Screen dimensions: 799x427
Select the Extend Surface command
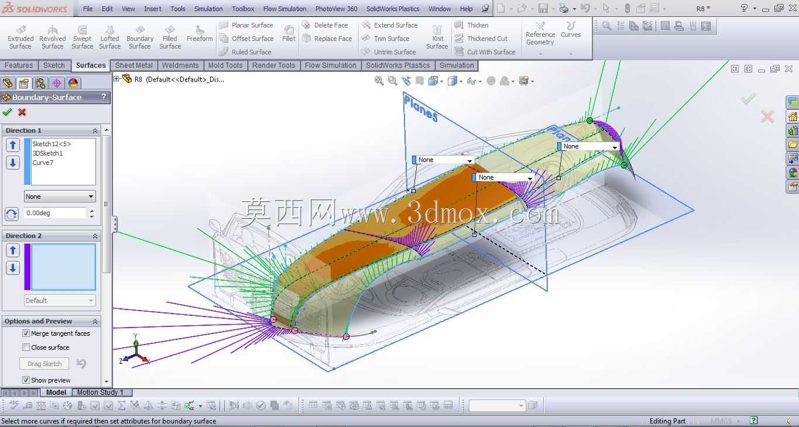click(x=389, y=25)
